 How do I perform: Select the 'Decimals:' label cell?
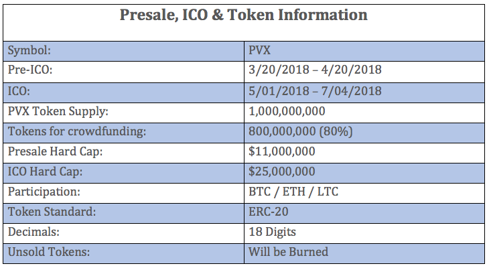[32, 232]
